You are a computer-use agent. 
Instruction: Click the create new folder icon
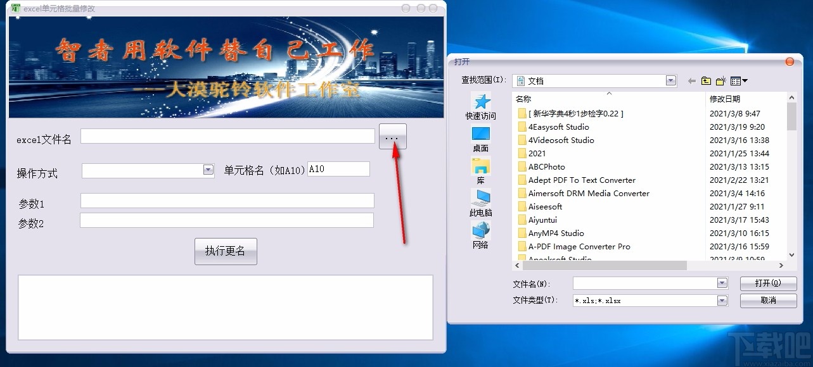tap(720, 80)
